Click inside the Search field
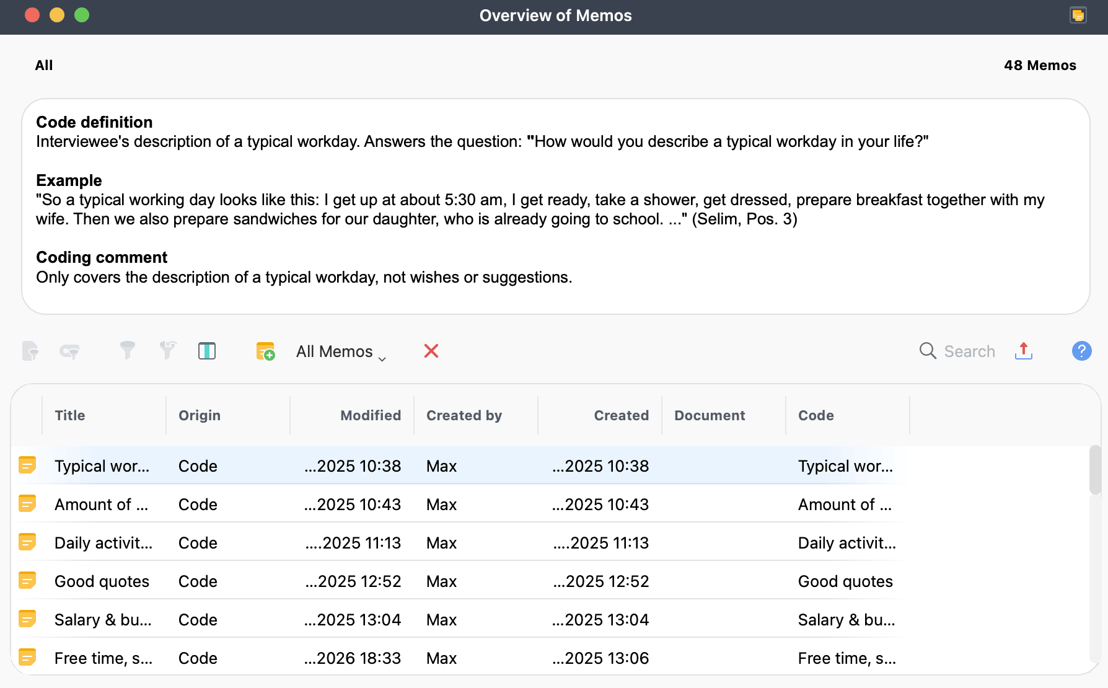The height and width of the screenshot is (688, 1108). (x=969, y=351)
